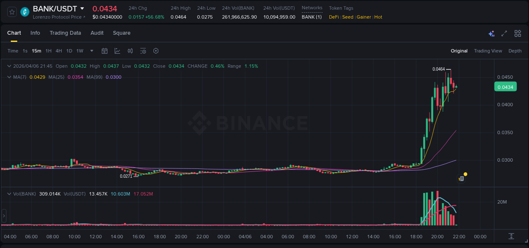The height and width of the screenshot is (248, 529).
Task: Reset chart scale icon at bottom right
Action: (511, 236)
